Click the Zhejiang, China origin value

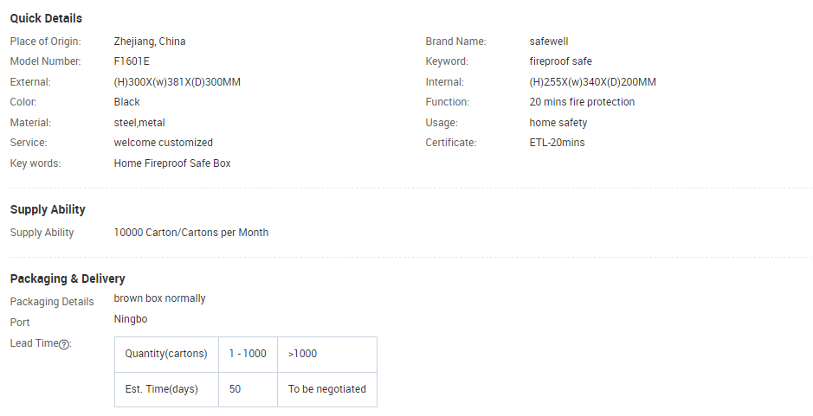coord(150,42)
